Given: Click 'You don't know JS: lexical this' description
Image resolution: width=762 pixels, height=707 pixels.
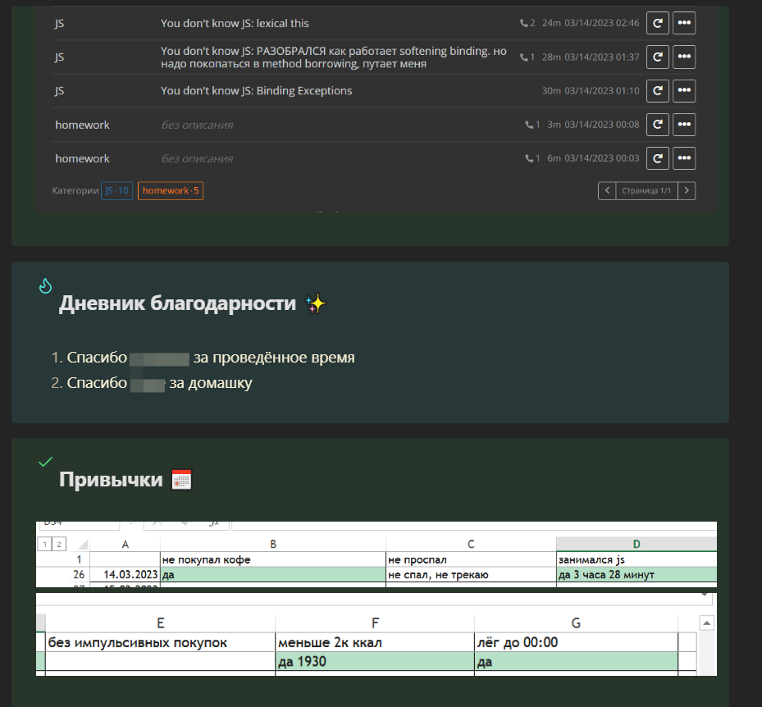Looking at the screenshot, I should coord(235,23).
